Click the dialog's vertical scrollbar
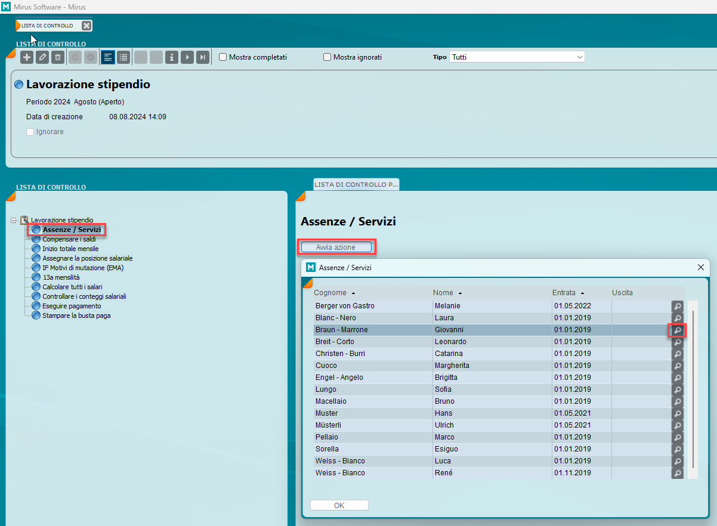This screenshot has height=526, width=717. click(693, 388)
